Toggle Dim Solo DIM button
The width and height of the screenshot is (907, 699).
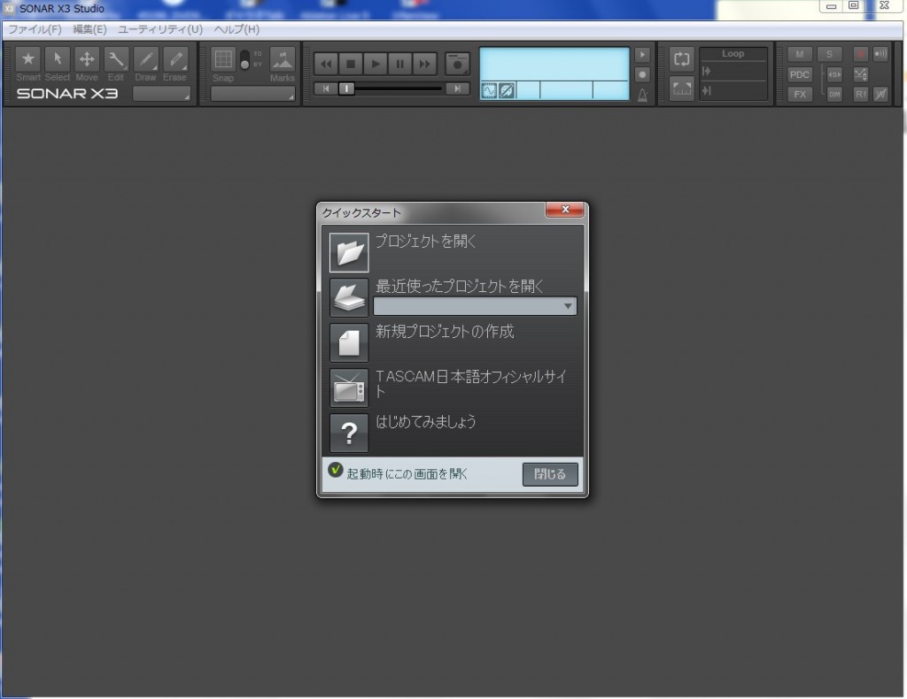[x=834, y=94]
